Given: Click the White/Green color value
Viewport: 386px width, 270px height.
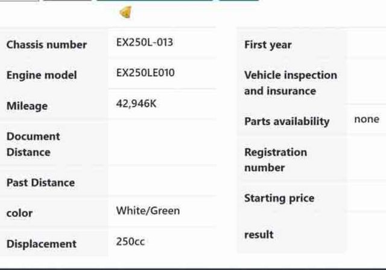Looking at the screenshot, I should pyautogui.click(x=148, y=211).
